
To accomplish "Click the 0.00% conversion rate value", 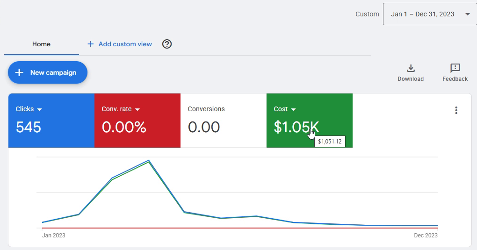I will coord(124,127).
